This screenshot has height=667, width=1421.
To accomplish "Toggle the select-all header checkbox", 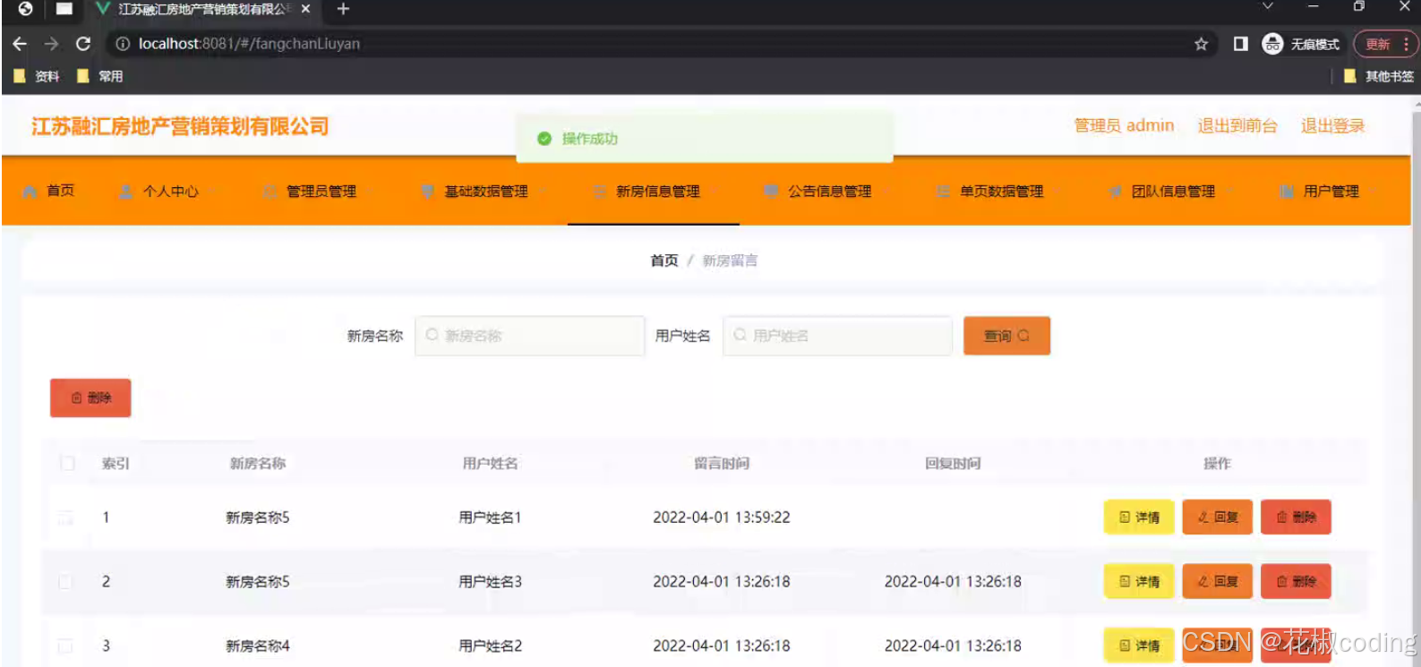I will [x=66, y=463].
